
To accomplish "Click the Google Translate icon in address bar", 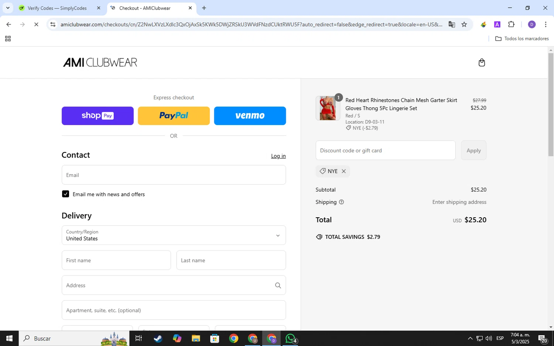I will [x=451, y=24].
